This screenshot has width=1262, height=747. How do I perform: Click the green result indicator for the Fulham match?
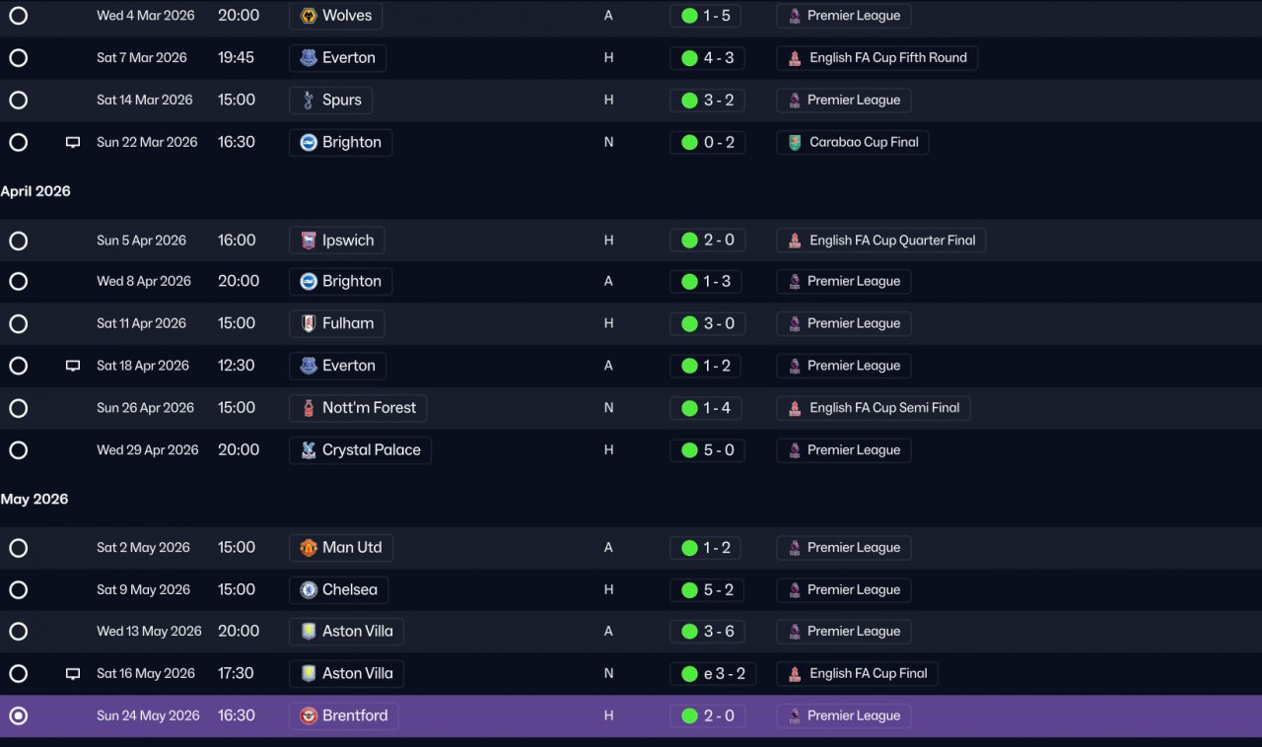click(x=689, y=324)
